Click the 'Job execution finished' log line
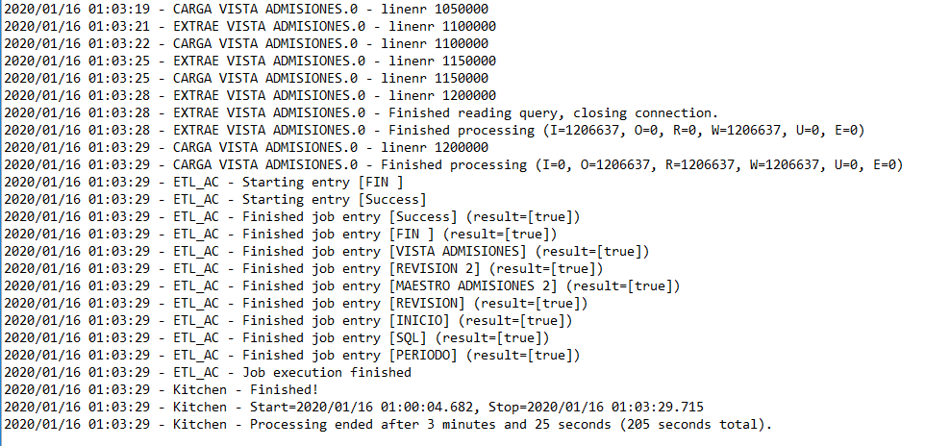This screenshot has width=925, height=446. pyautogui.click(x=207, y=373)
